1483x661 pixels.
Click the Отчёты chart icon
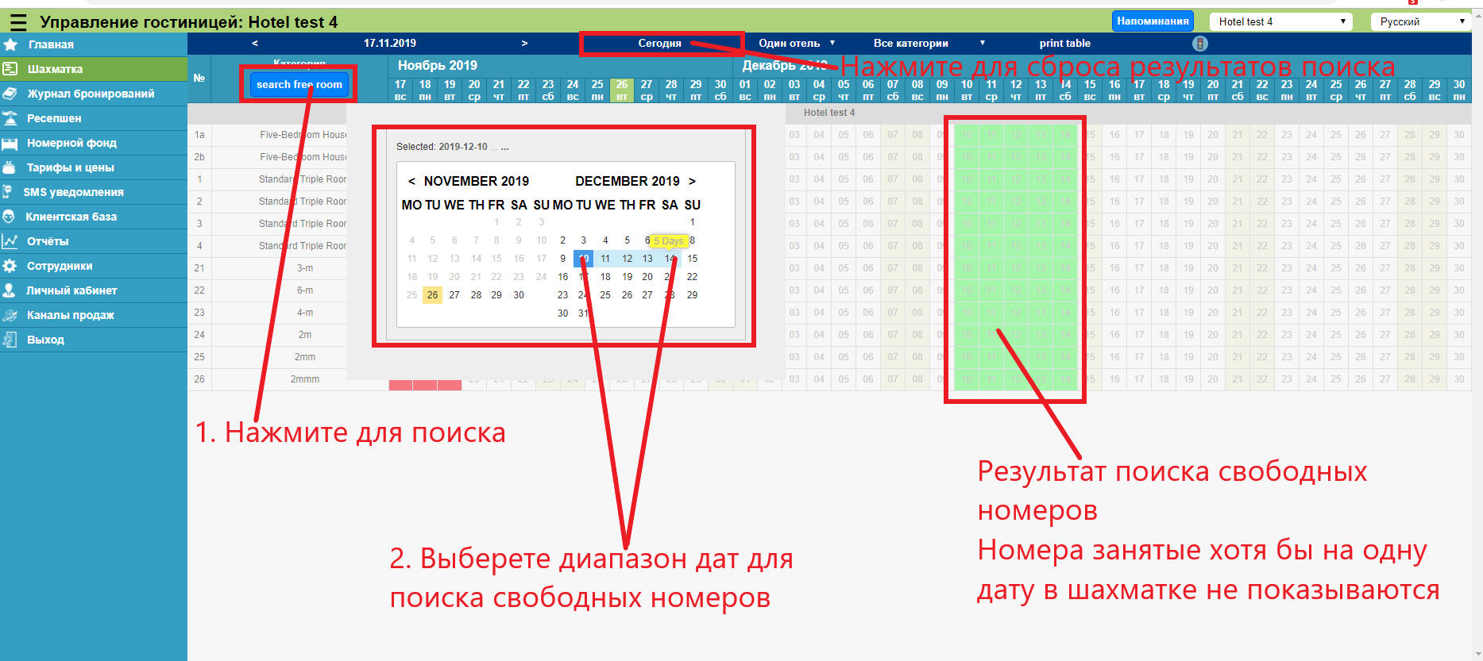tap(10, 241)
